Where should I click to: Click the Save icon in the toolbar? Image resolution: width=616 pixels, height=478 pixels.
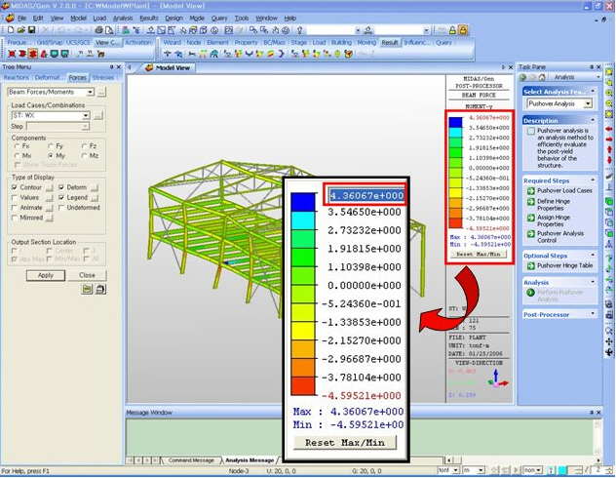tap(31, 30)
